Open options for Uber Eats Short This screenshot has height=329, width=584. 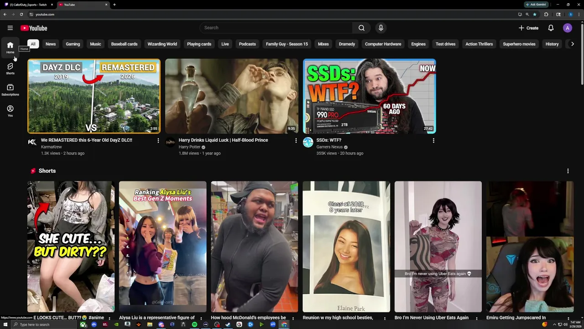pyautogui.click(x=477, y=318)
